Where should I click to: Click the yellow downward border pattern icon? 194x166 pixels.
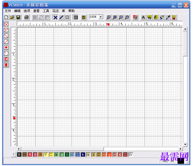[149, 17]
